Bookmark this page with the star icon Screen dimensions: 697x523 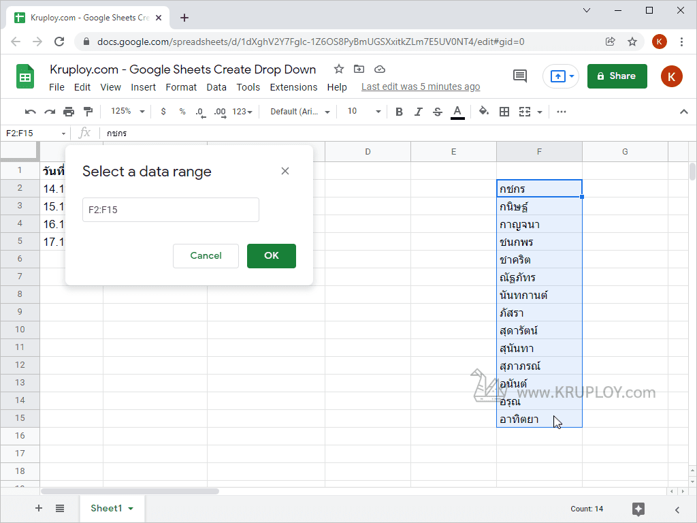pyautogui.click(x=632, y=42)
